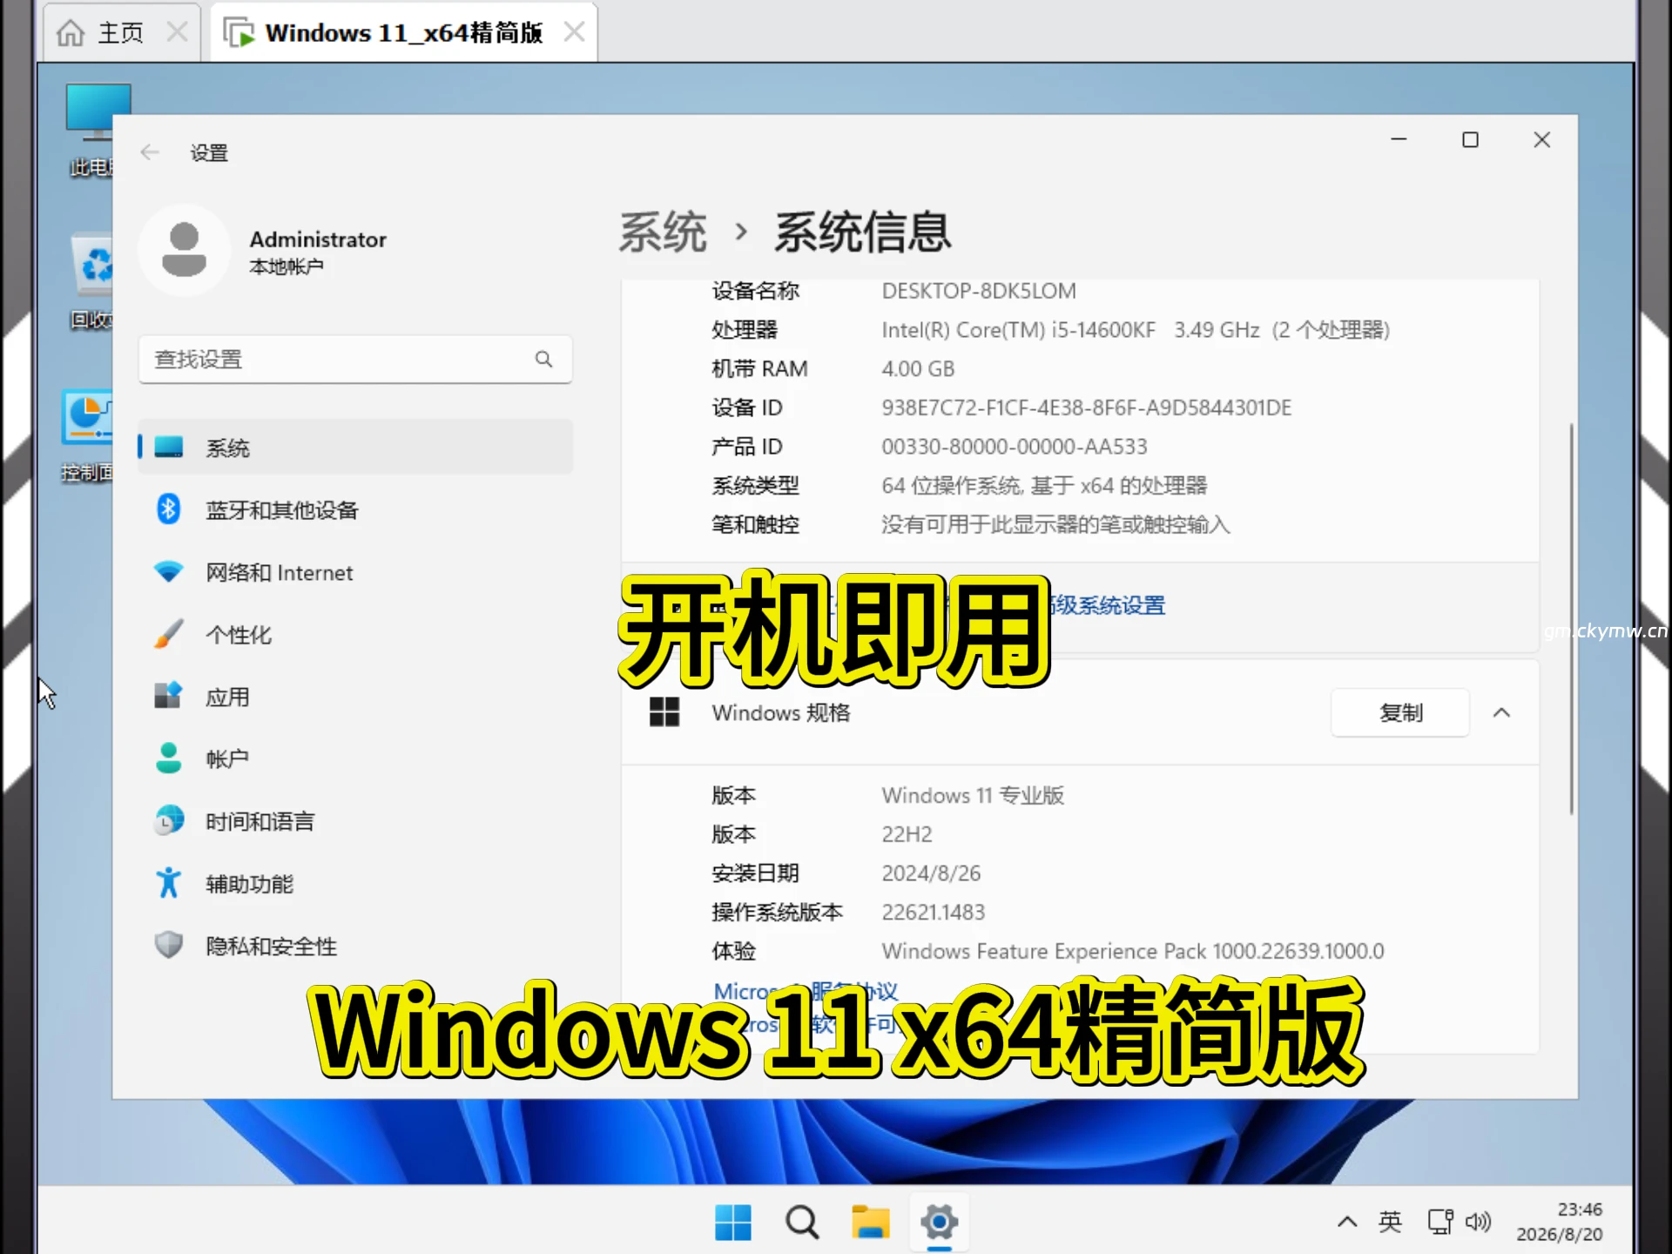Open 个性化 settings page
This screenshot has height=1254, width=1672.
coord(355,634)
